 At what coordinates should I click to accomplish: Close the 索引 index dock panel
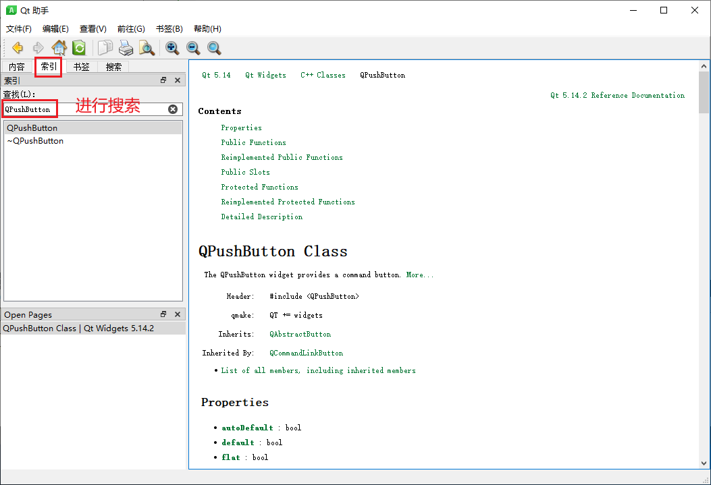point(178,80)
